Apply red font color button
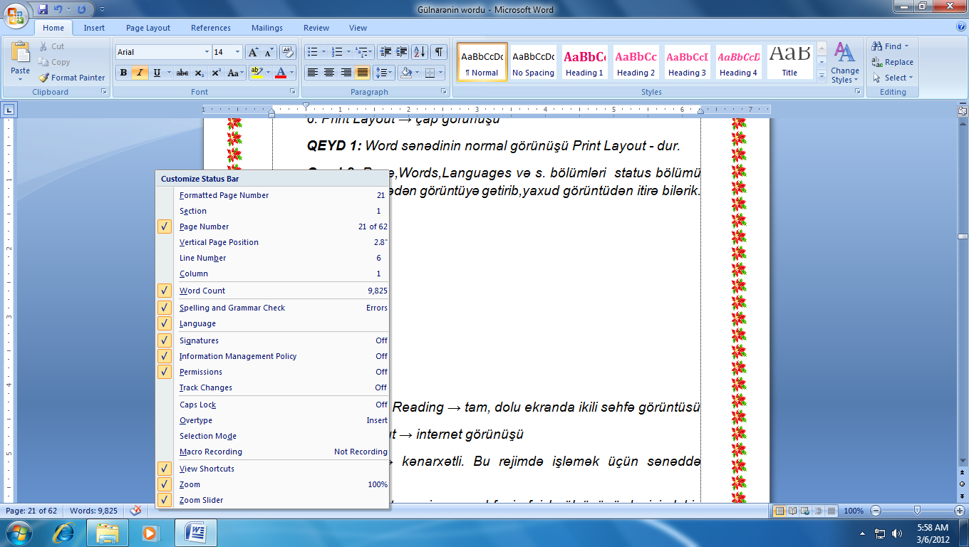The image size is (969, 547). pos(281,73)
